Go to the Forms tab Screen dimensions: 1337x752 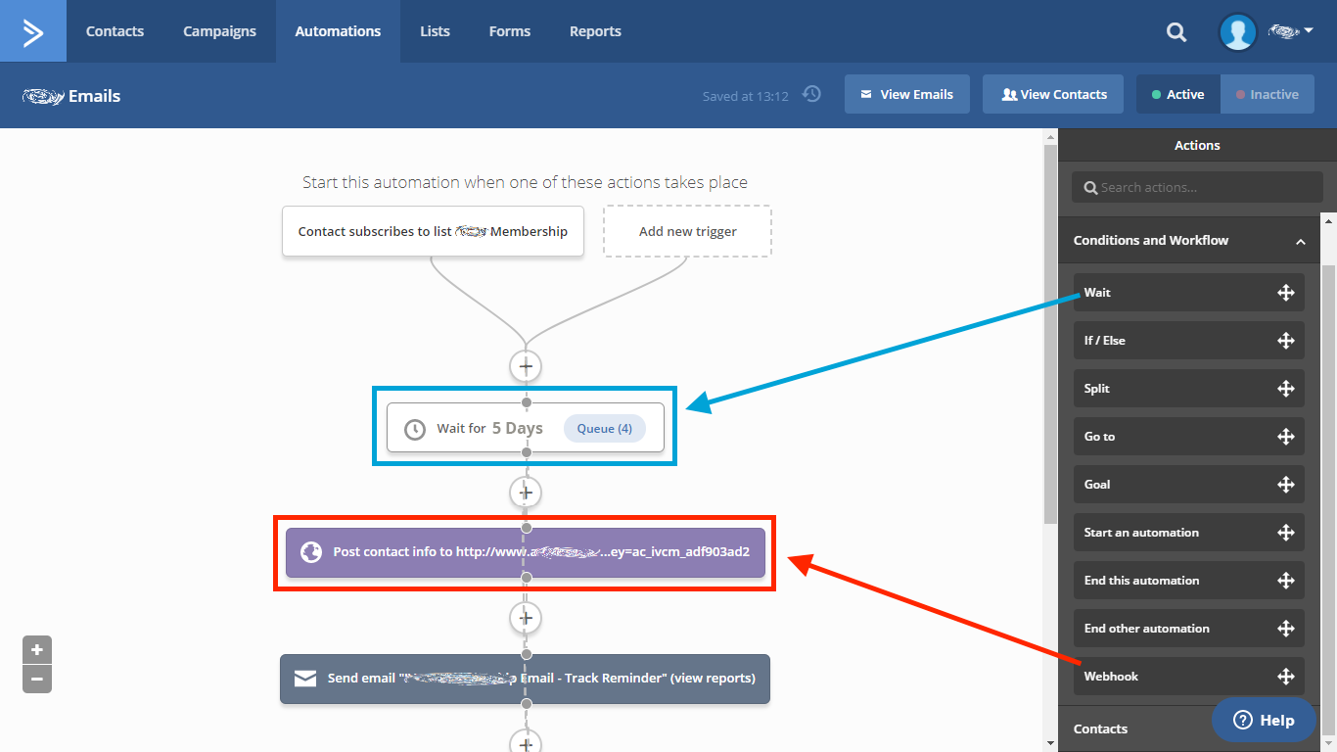(510, 31)
